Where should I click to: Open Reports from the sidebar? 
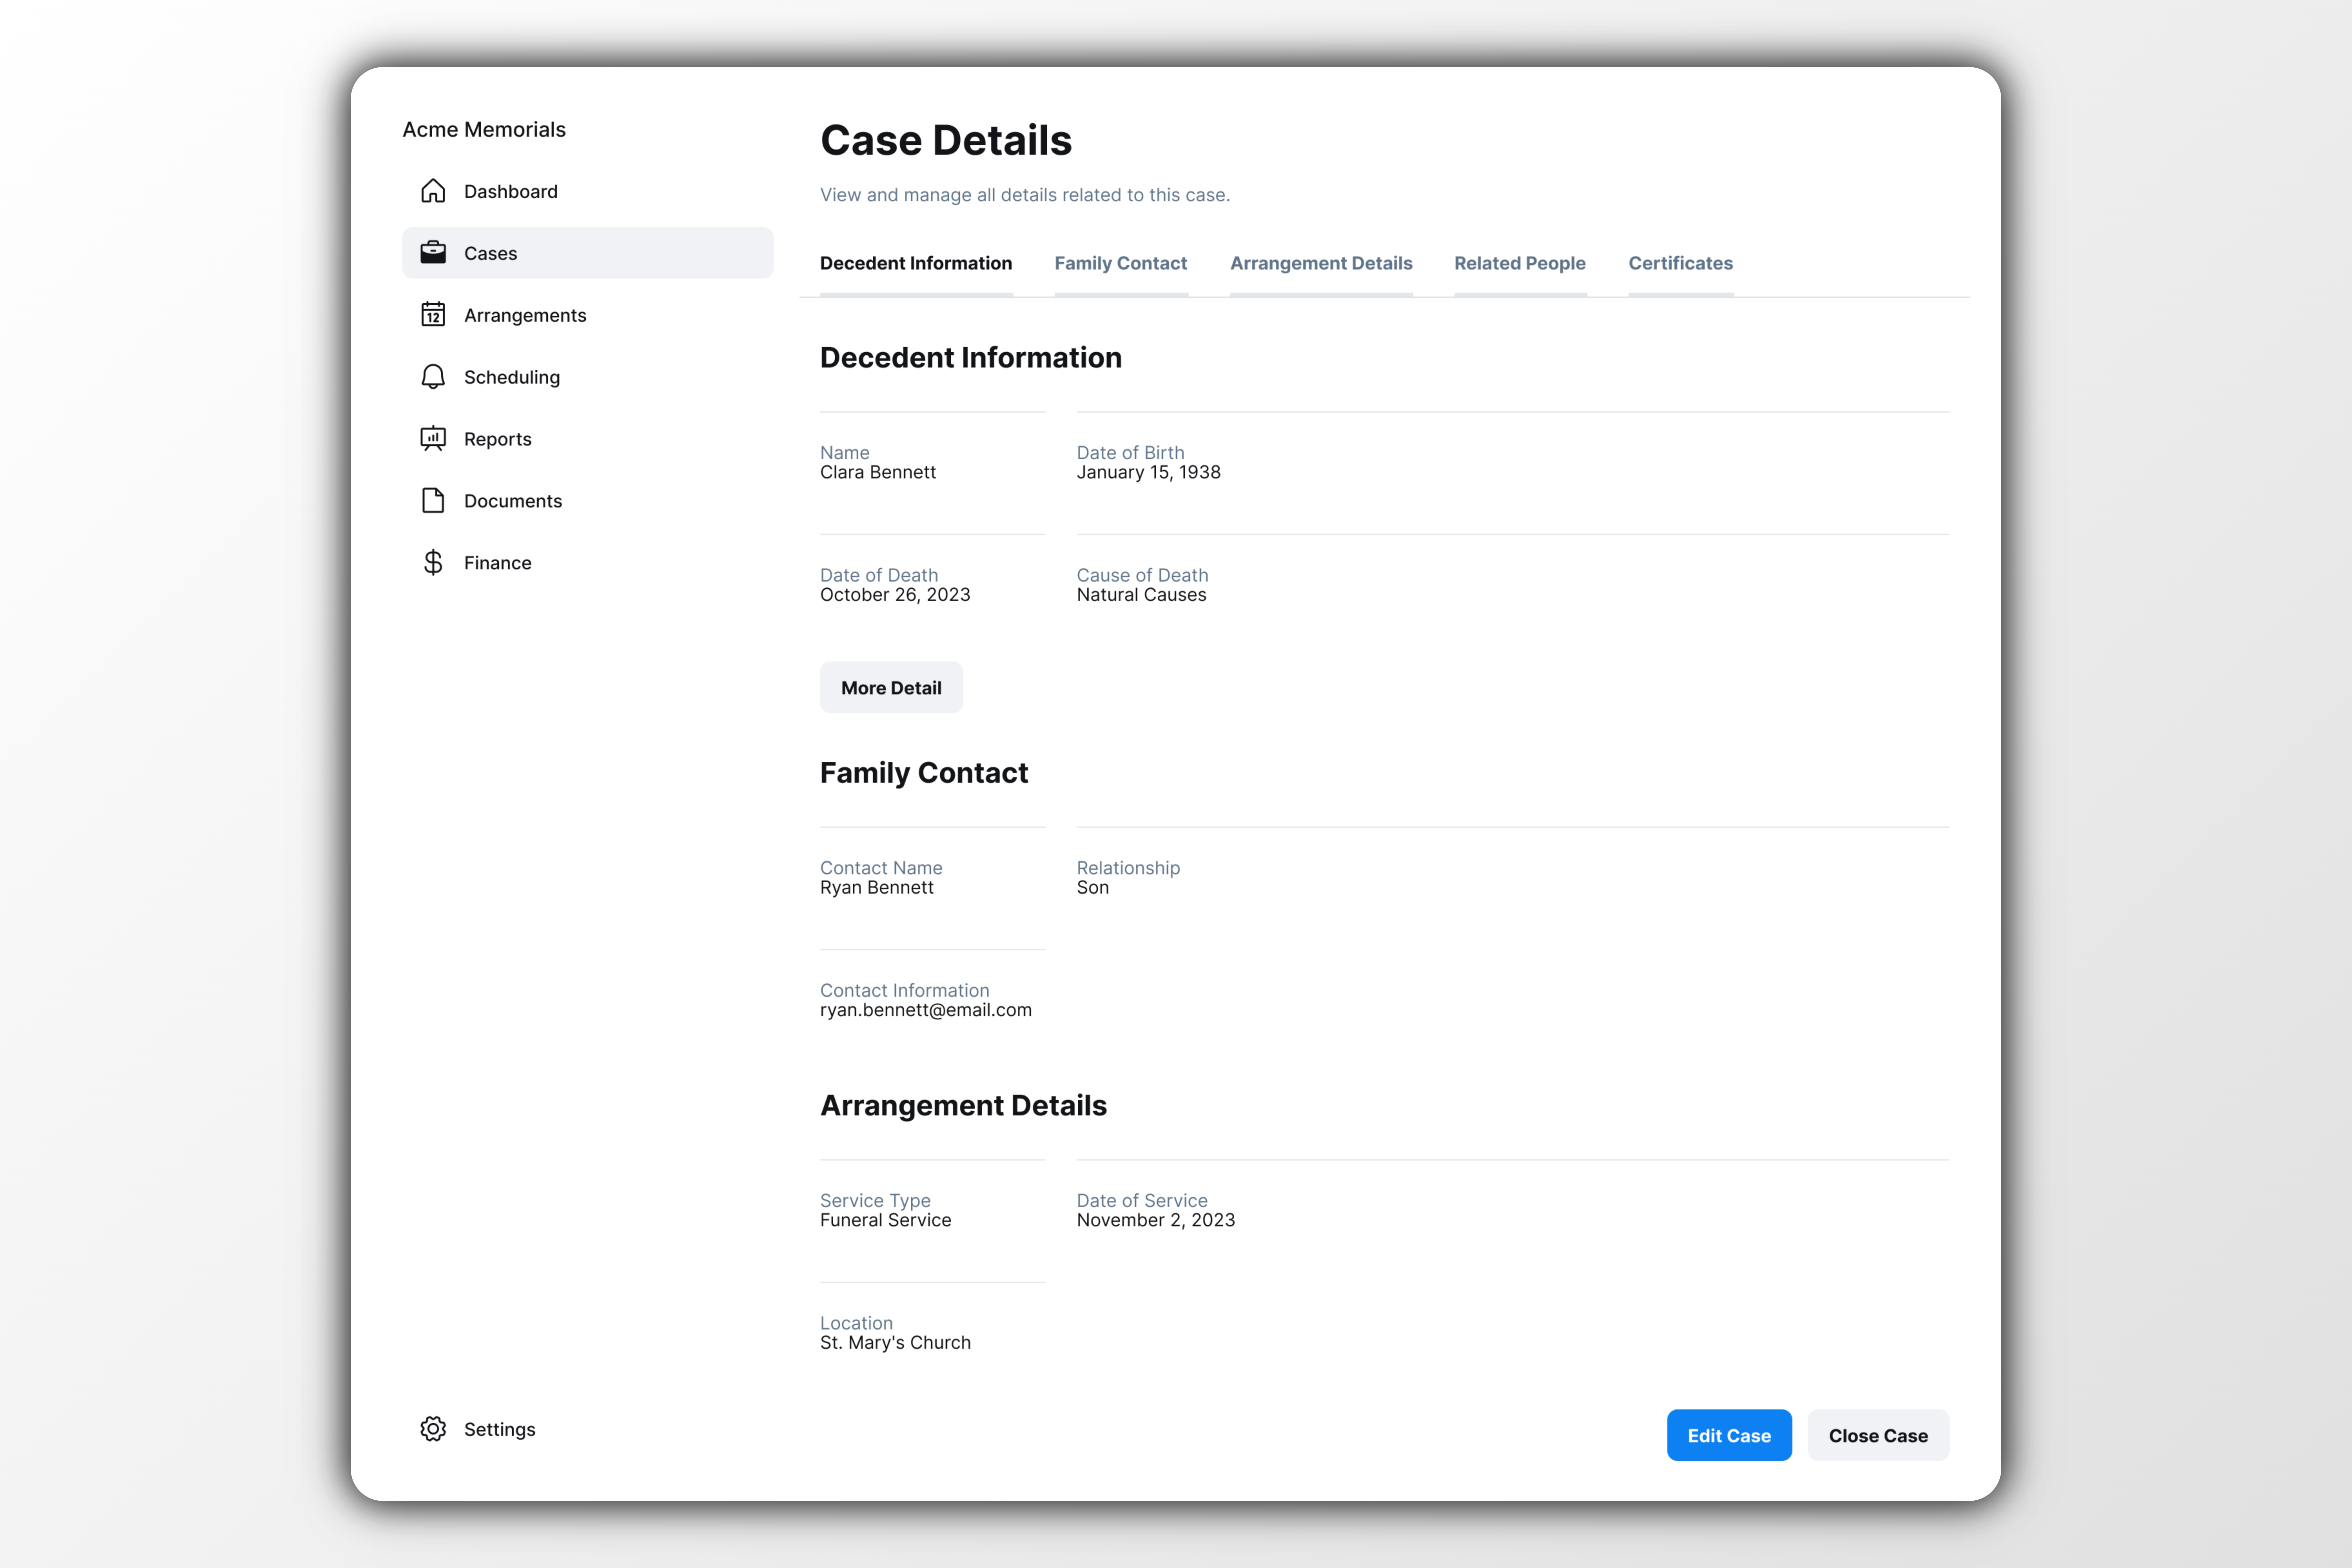pyautogui.click(x=588, y=439)
